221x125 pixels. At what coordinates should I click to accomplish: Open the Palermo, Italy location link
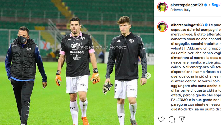tap(180, 10)
